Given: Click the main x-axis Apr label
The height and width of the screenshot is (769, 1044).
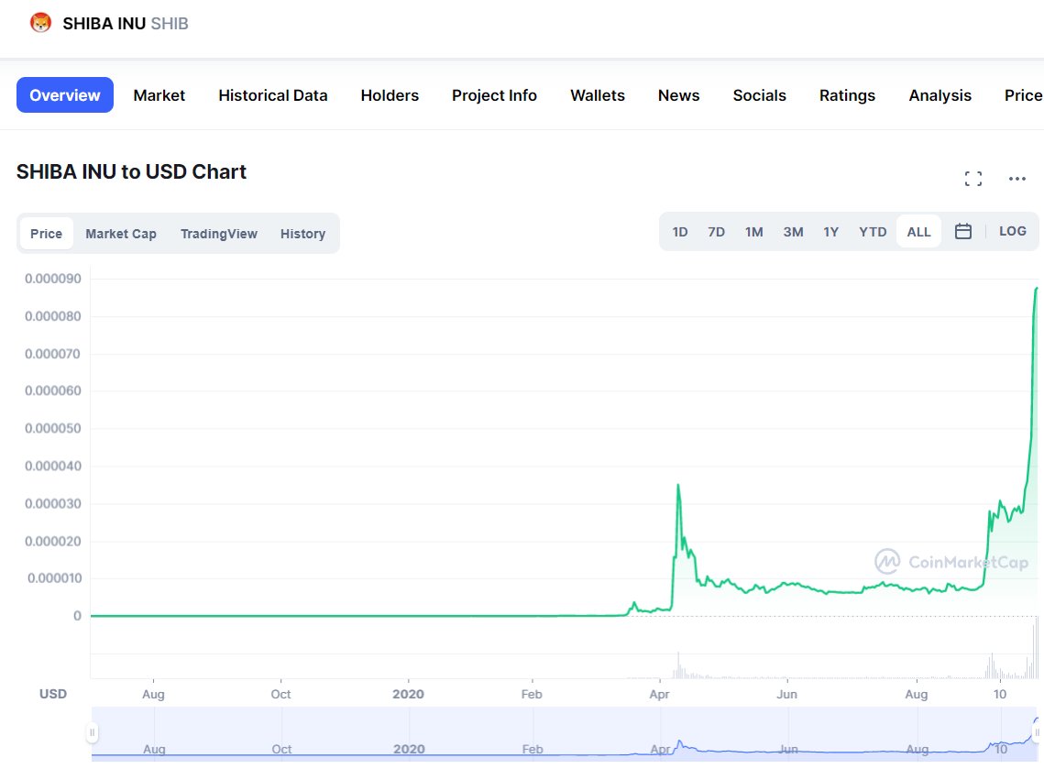Looking at the screenshot, I should [x=659, y=694].
